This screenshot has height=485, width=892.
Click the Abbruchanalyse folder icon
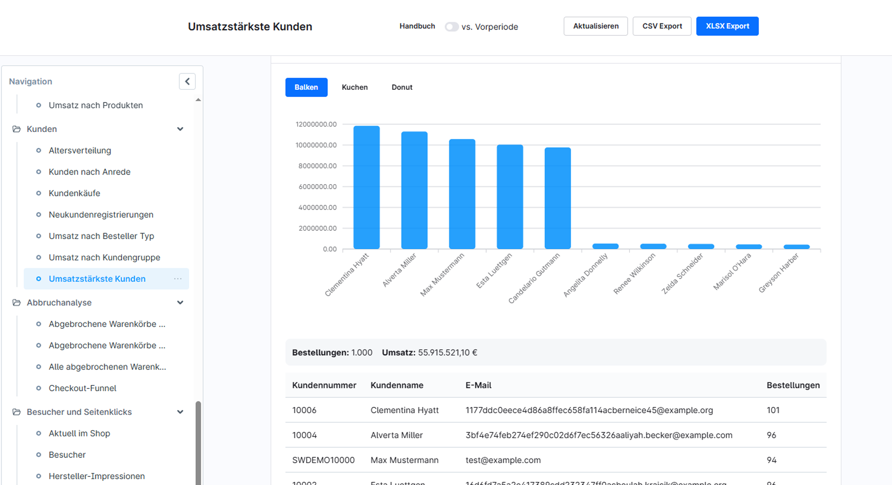point(17,303)
